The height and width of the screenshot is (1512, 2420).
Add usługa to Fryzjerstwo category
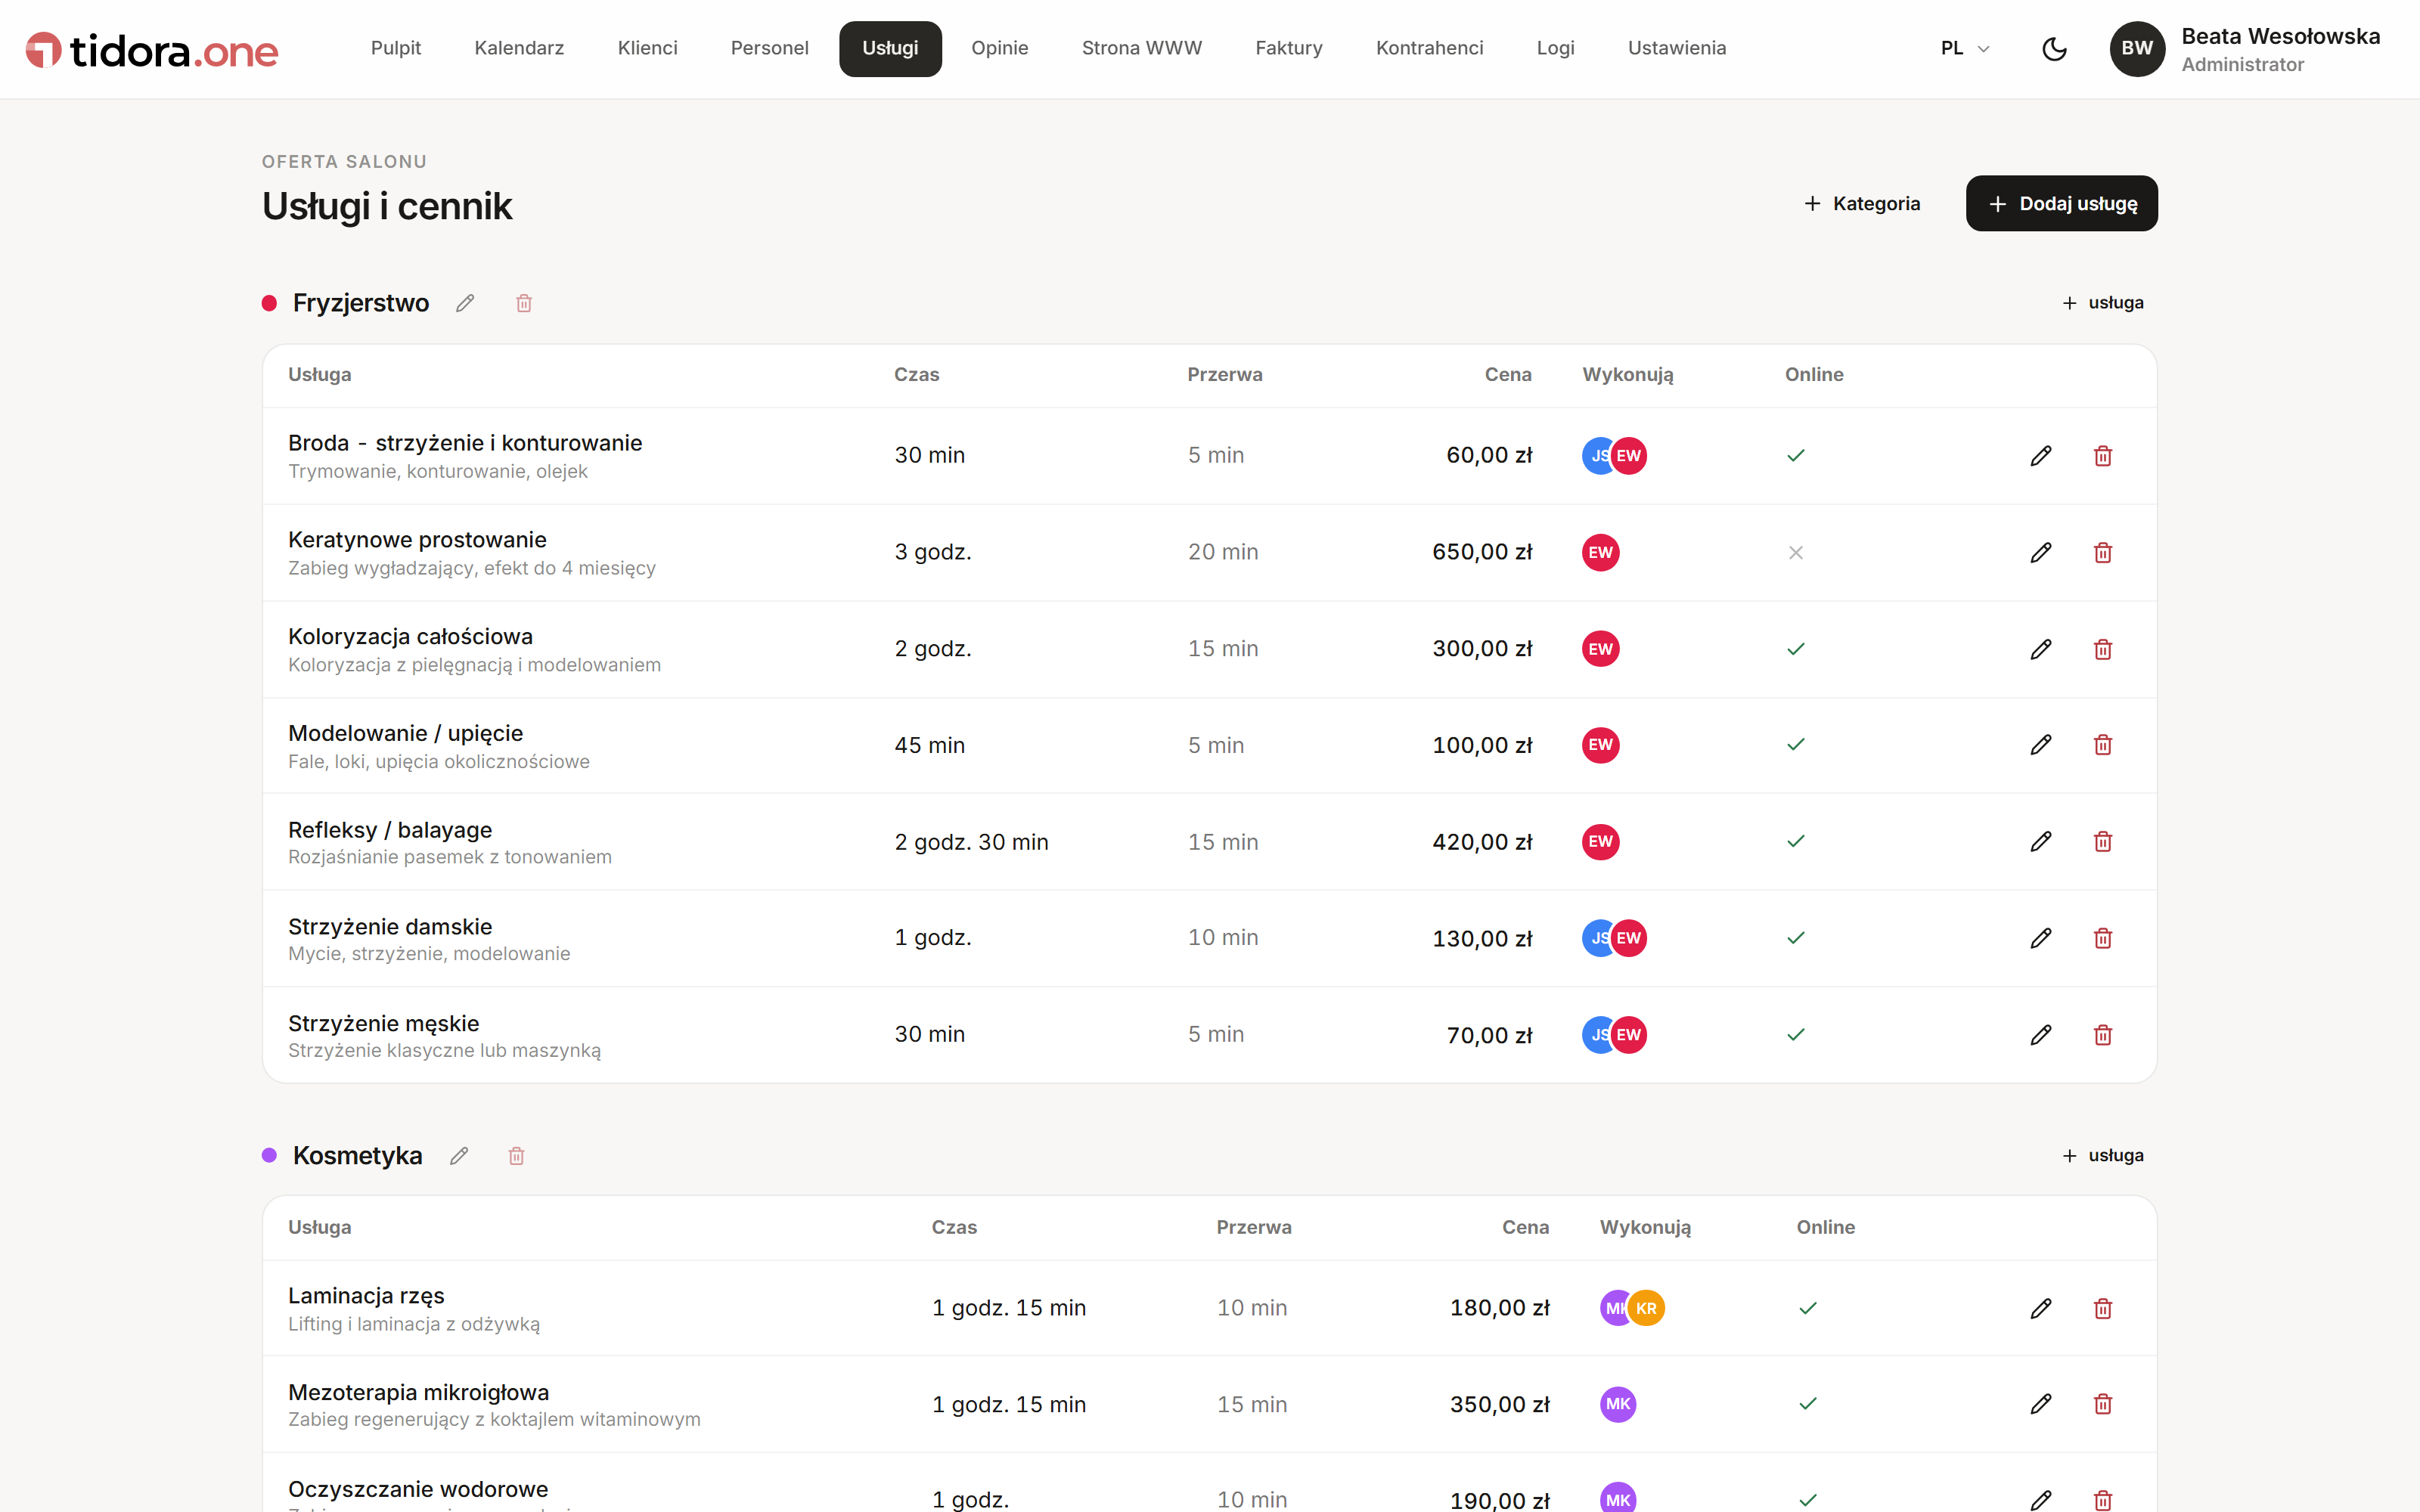(2103, 303)
